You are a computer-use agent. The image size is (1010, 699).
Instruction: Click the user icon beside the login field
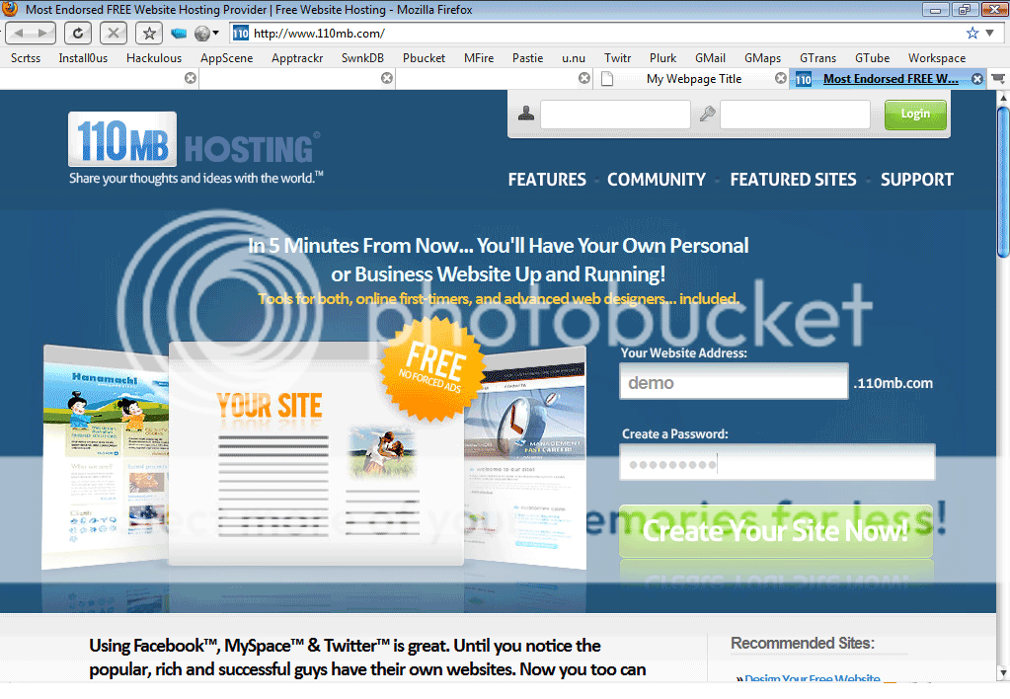tap(526, 114)
